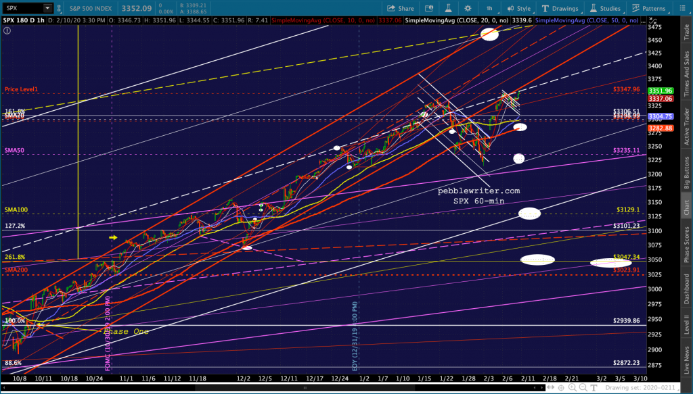Image resolution: width=693 pixels, height=394 pixels.
Task: Click the crosshair pan icon
Action: (561, 388)
